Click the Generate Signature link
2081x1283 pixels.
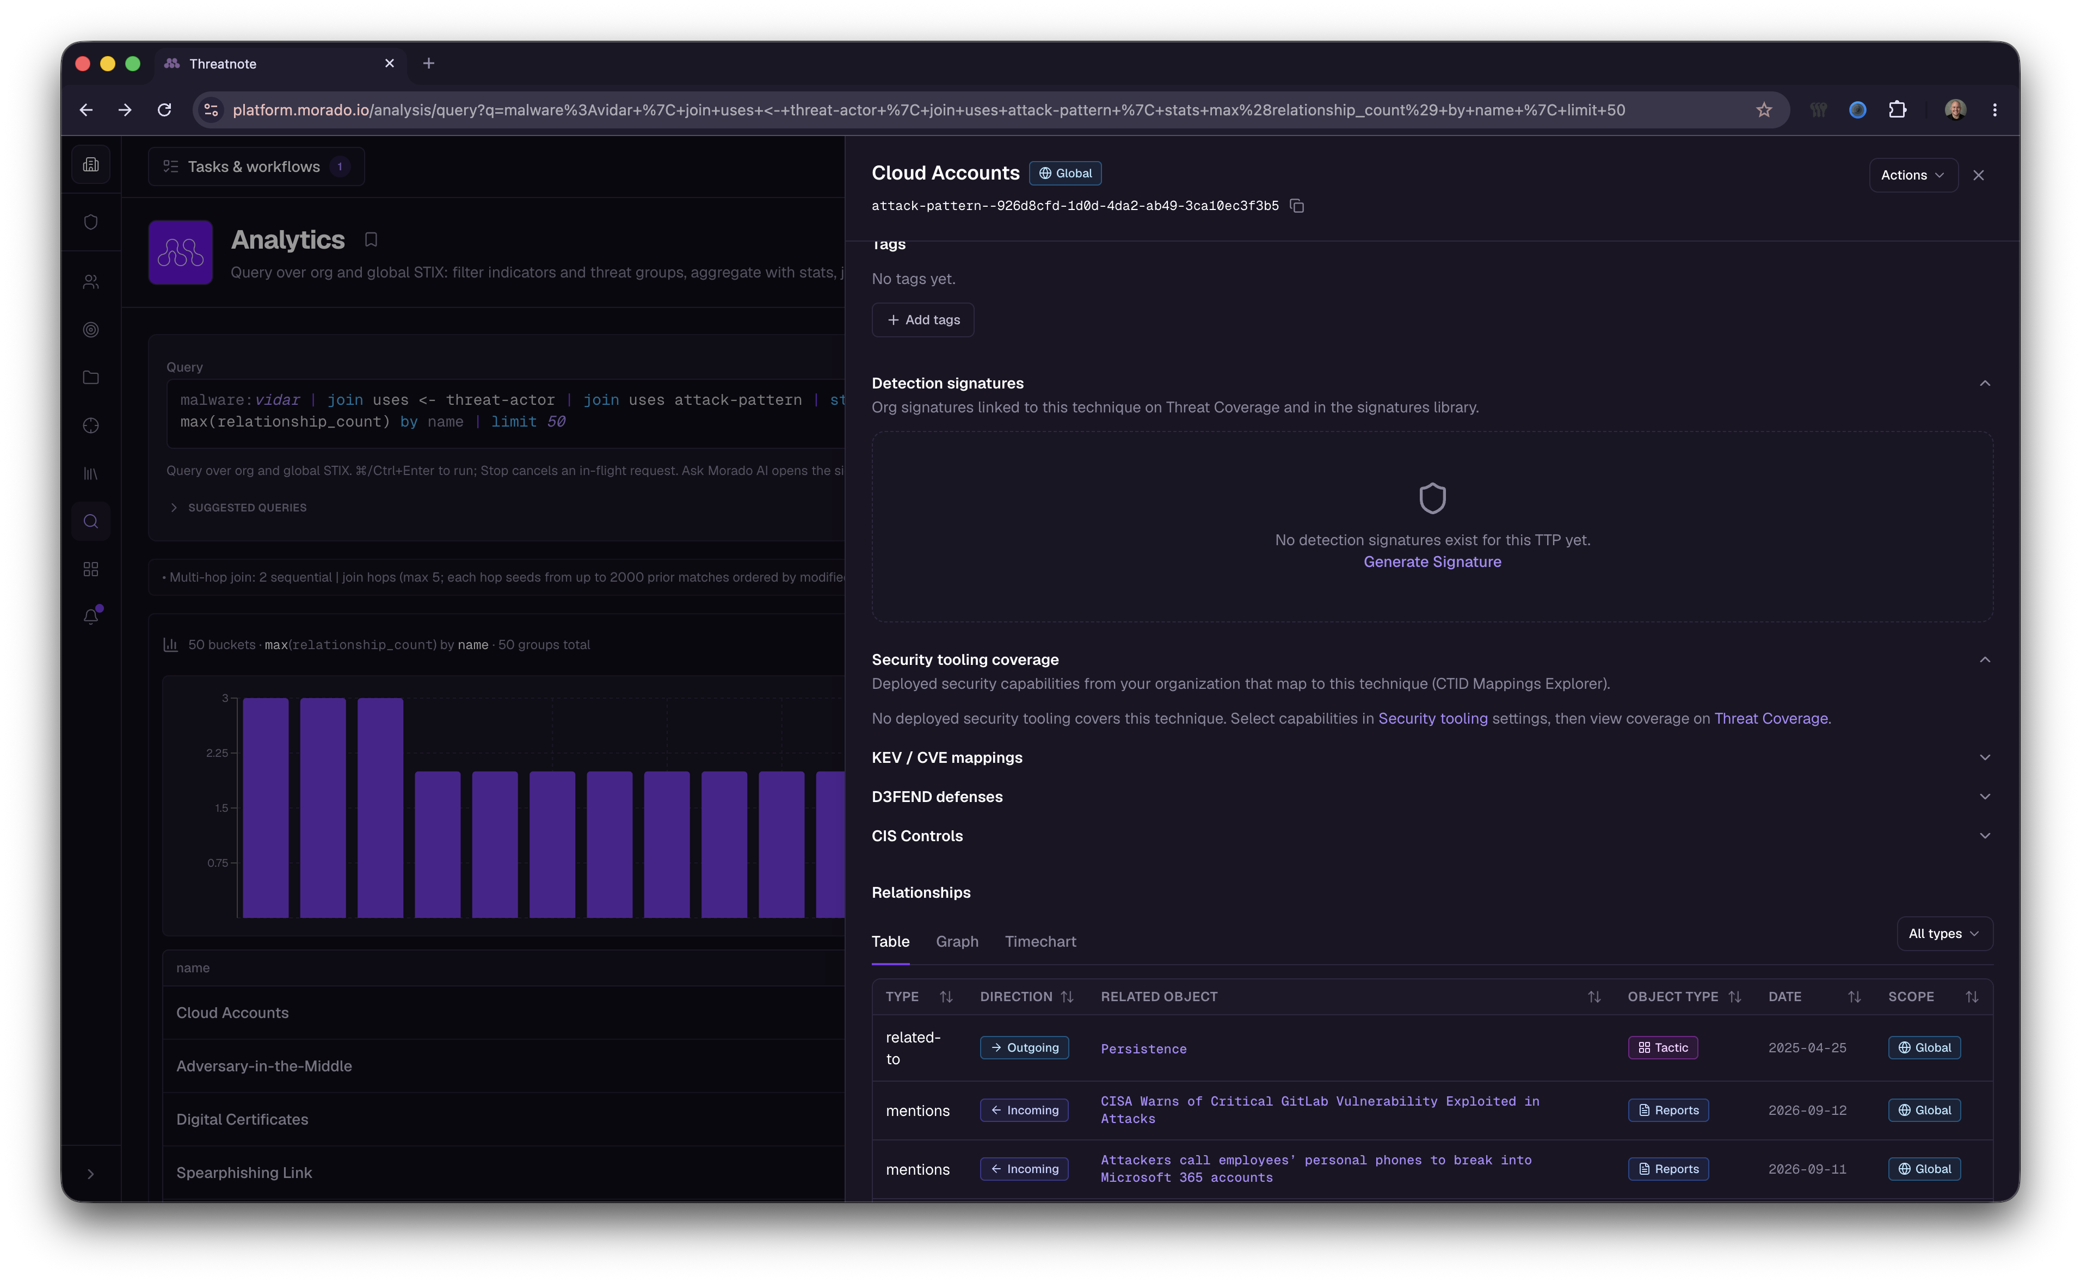pyautogui.click(x=1432, y=562)
